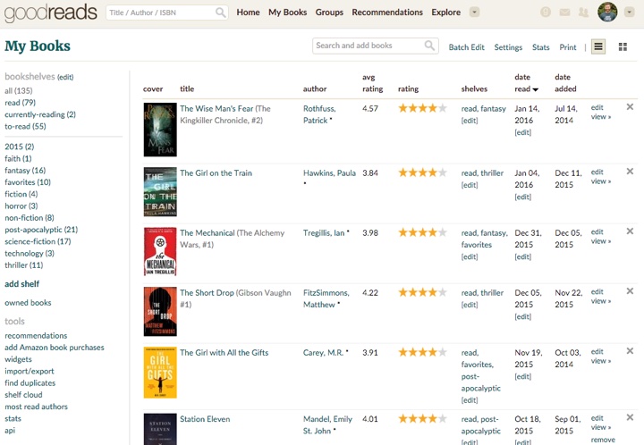Open The Girl with All the Gifts cover
Image resolution: width=644 pixels, height=445 pixels.
pos(160,372)
